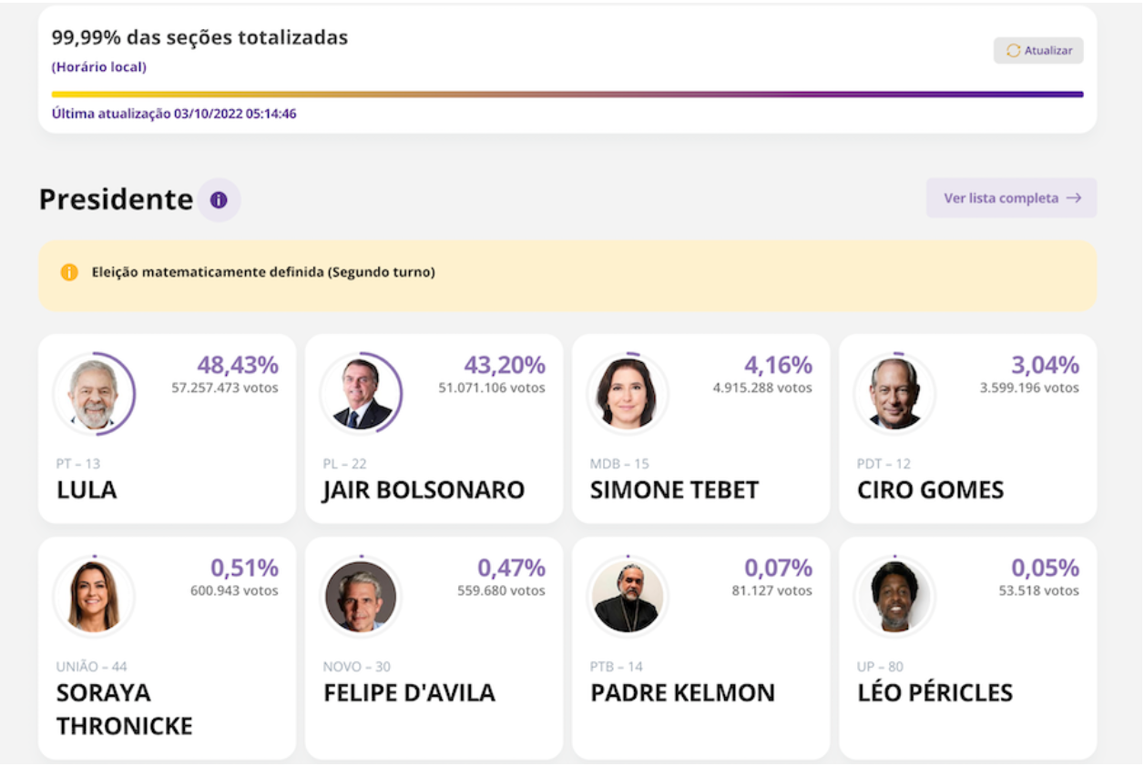Click the Felipe D'Avila name label
The width and height of the screenshot is (1144, 766).
[x=408, y=692]
